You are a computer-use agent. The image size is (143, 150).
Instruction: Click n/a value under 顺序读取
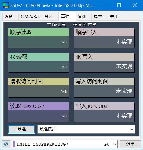tap(63, 42)
